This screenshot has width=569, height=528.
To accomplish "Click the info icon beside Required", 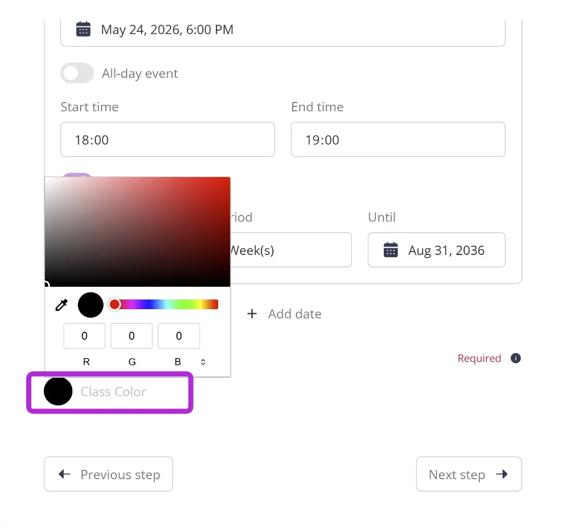I will tap(515, 358).
